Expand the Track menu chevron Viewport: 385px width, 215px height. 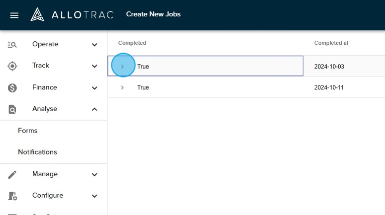95,66
